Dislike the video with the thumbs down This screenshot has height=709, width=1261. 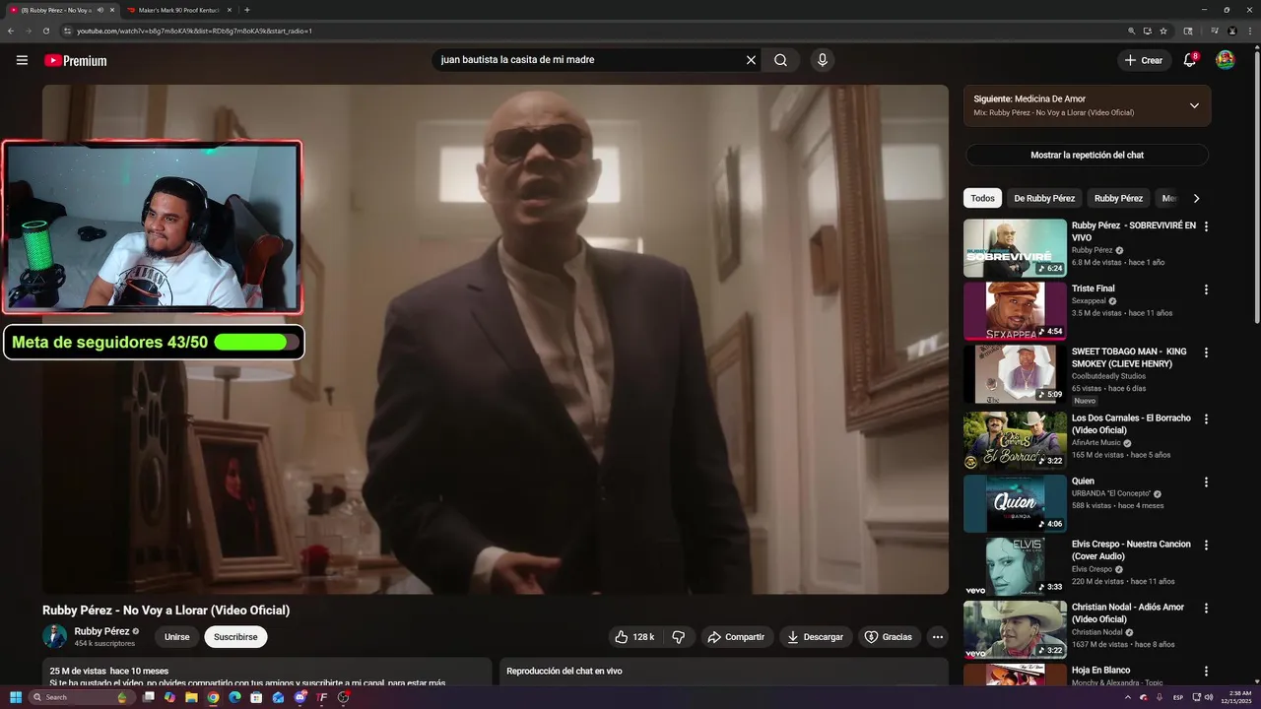tap(678, 637)
